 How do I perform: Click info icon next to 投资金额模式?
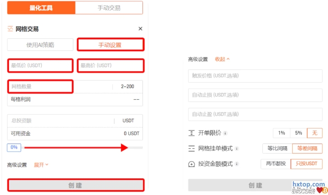tap(237, 164)
